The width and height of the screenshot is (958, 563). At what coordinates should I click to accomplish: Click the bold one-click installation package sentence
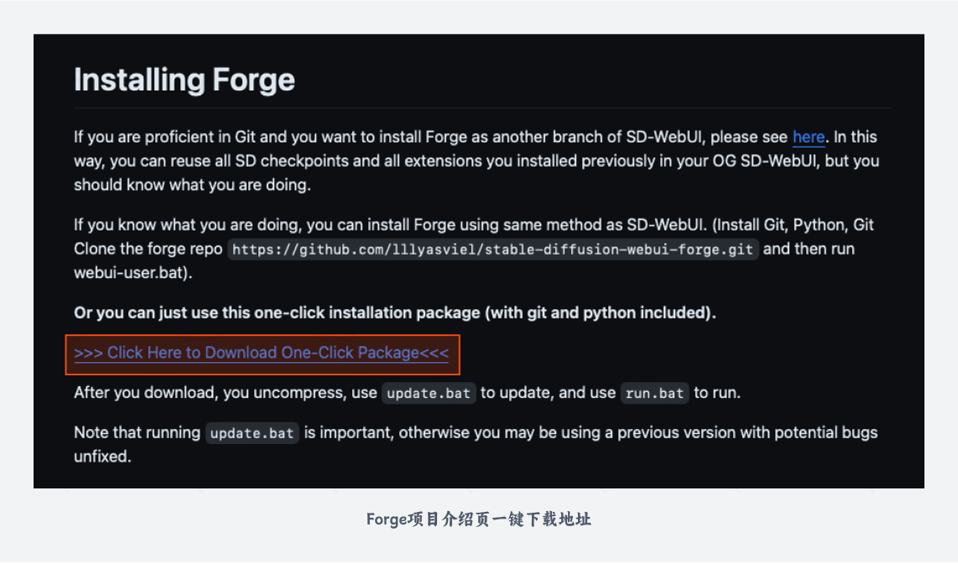tap(394, 312)
